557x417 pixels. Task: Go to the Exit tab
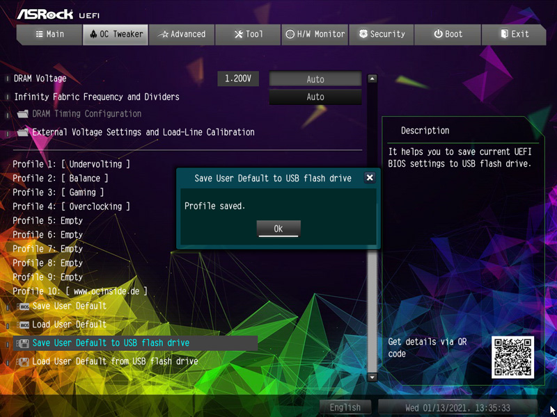pyautogui.click(x=514, y=34)
